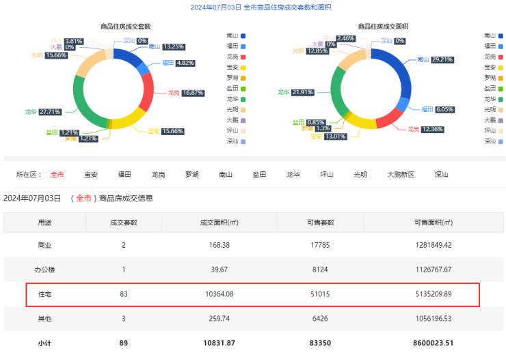Viewport: 506px width, 359px height.
Task: Click the 深汕 legend marker in left chart
Action: [242, 141]
